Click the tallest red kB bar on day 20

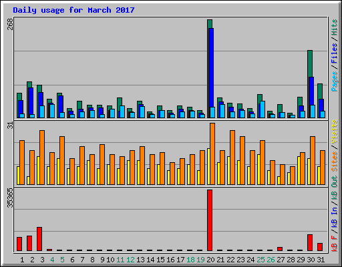tap(210, 220)
